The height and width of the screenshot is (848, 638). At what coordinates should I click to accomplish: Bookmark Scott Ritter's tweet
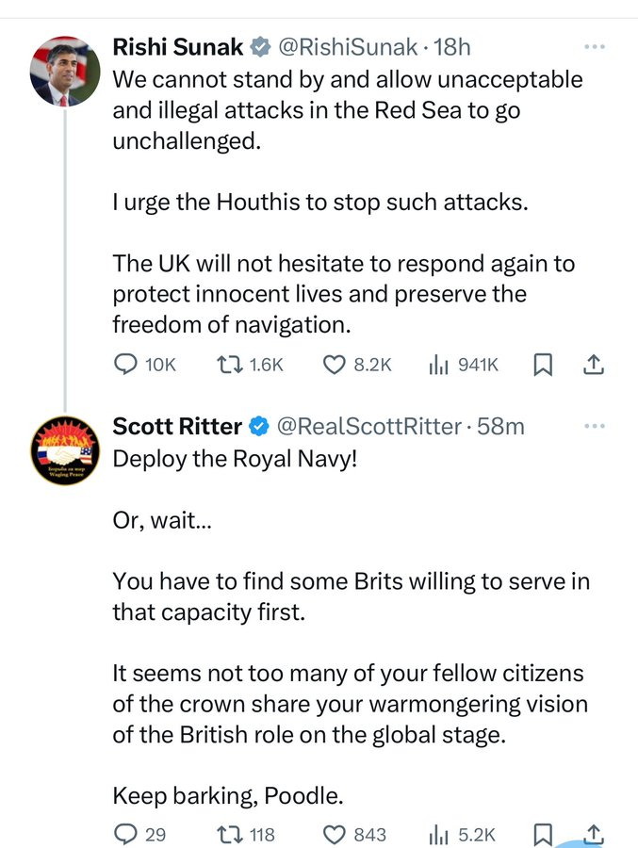543,834
